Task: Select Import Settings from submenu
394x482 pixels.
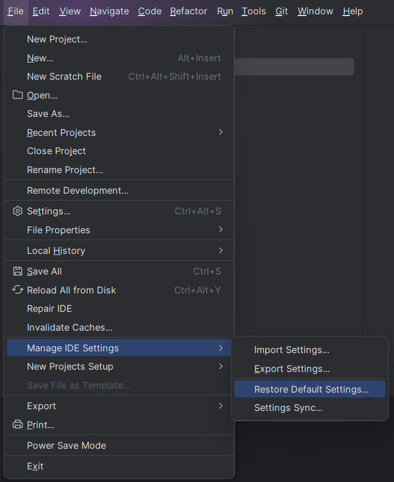Action: (x=291, y=350)
